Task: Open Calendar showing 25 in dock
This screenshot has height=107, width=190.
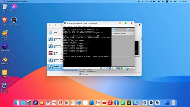Action: [x=48, y=103]
